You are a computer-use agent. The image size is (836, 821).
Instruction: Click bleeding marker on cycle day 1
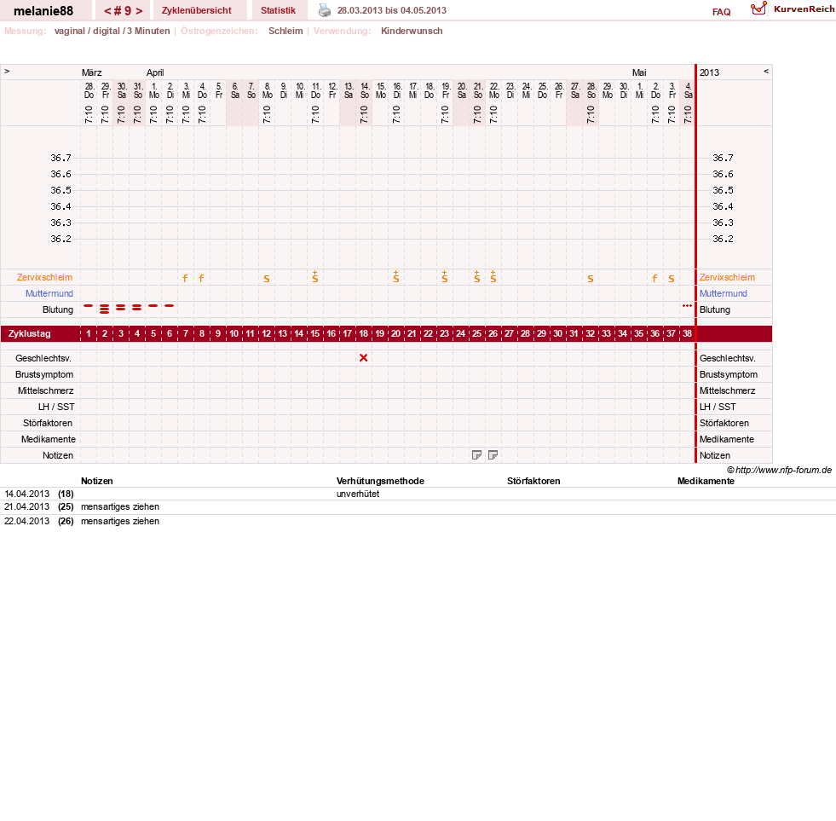tap(89, 306)
